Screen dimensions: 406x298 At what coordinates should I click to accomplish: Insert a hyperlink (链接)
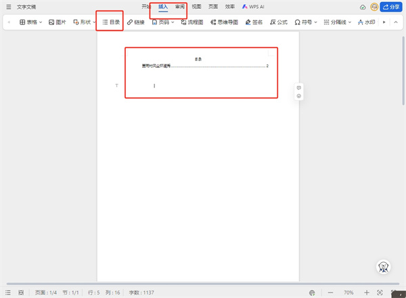[136, 22]
